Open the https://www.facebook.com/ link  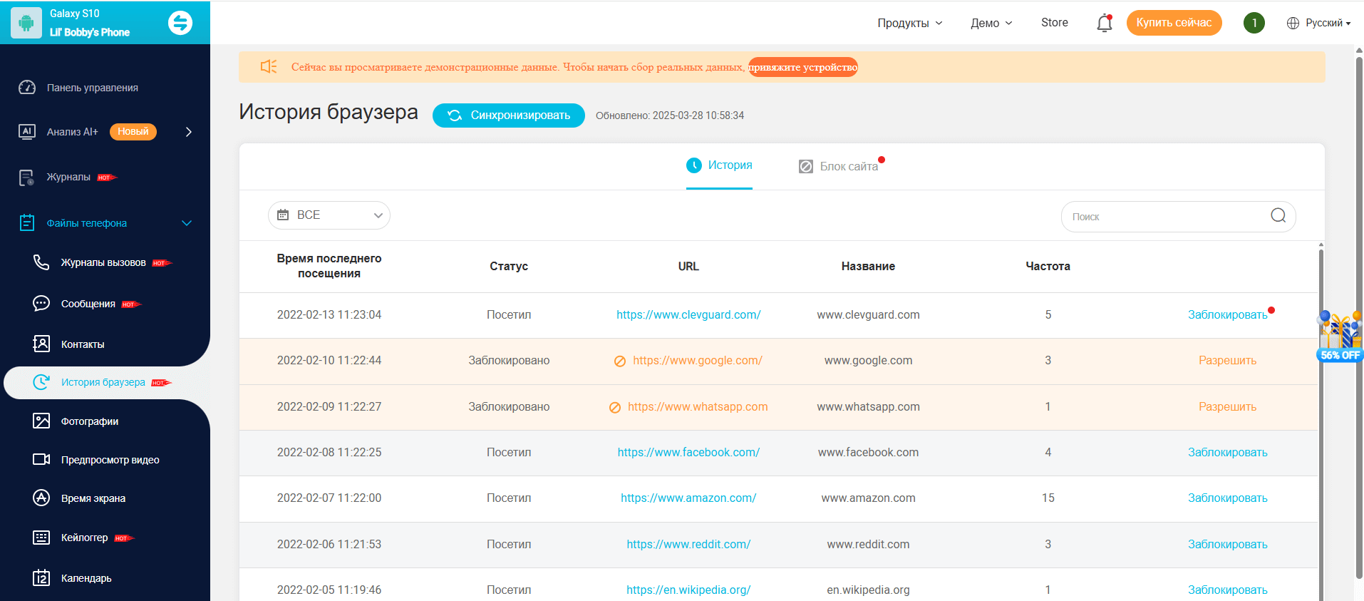click(x=688, y=453)
